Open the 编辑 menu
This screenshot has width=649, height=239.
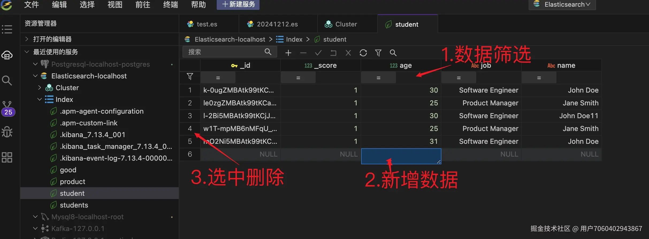(x=59, y=5)
